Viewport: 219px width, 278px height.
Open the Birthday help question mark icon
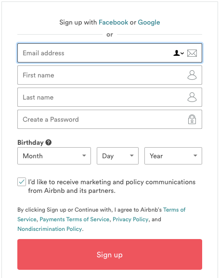(x=49, y=142)
